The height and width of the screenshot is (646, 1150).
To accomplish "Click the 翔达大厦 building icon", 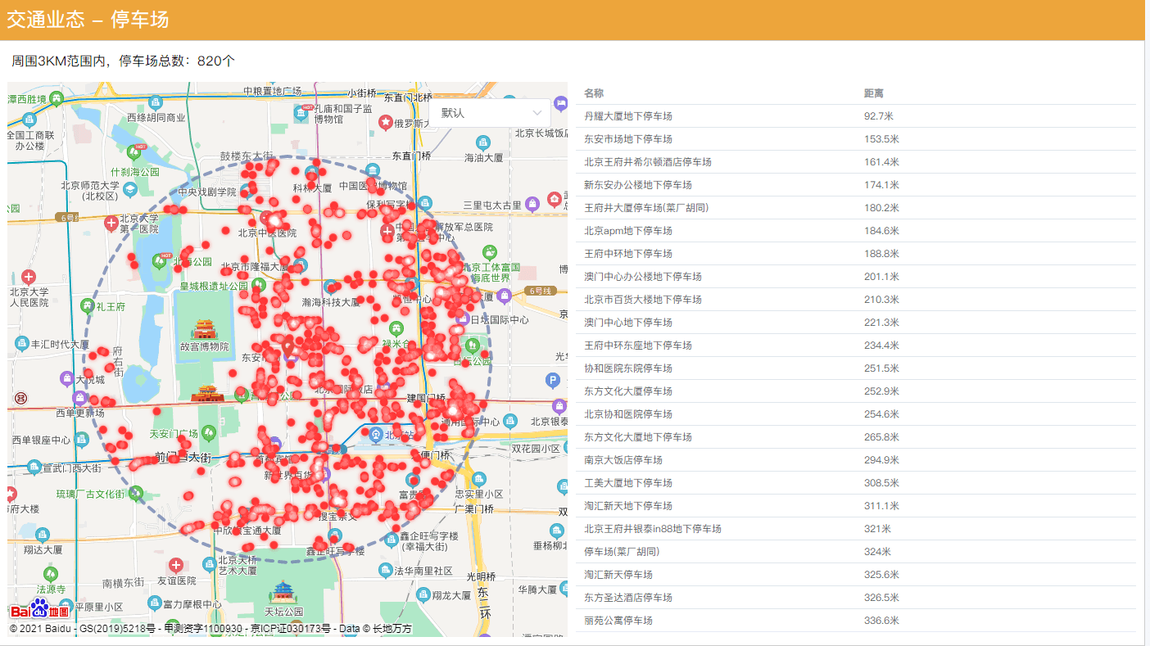I will pos(42,535).
